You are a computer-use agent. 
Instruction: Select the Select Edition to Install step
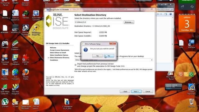click(x=58, y=53)
